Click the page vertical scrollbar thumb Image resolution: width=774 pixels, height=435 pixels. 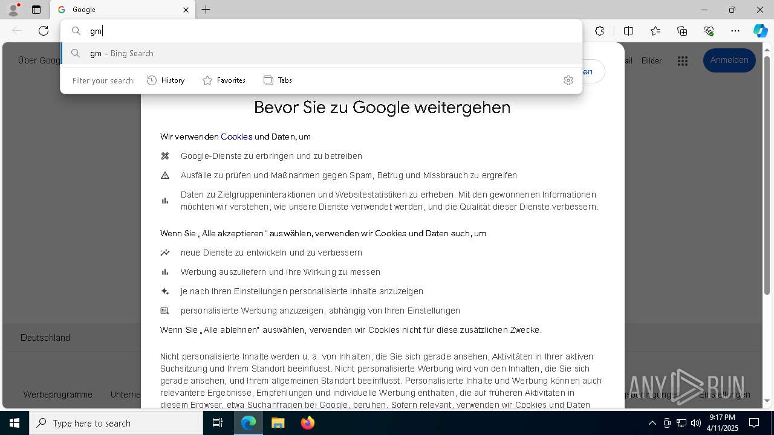coord(767,175)
